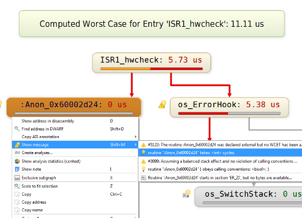The image size is (302, 218).
Task: Click the warning triangle icon of message #5122
Action: pyautogui.click(x=144, y=145)
